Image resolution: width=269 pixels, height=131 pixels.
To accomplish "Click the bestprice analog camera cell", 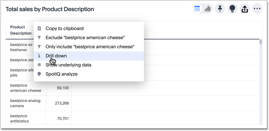I will click(x=25, y=103).
